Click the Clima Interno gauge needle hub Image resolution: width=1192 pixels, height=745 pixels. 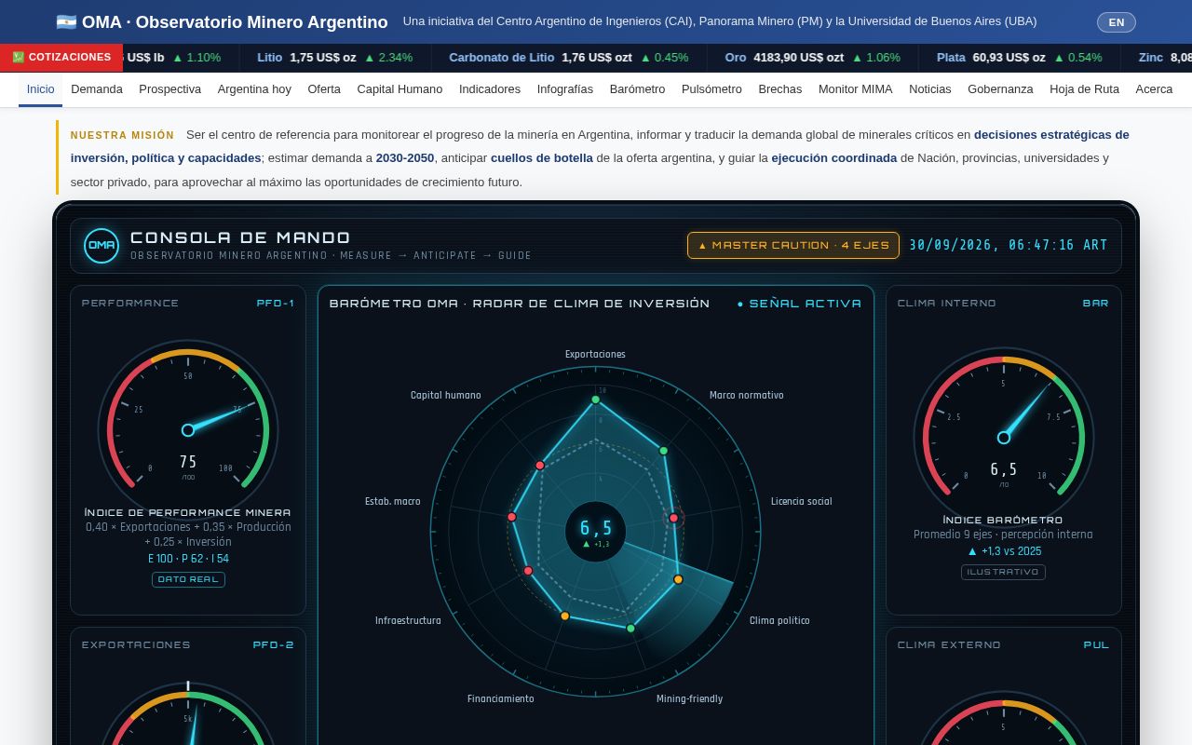click(1004, 438)
